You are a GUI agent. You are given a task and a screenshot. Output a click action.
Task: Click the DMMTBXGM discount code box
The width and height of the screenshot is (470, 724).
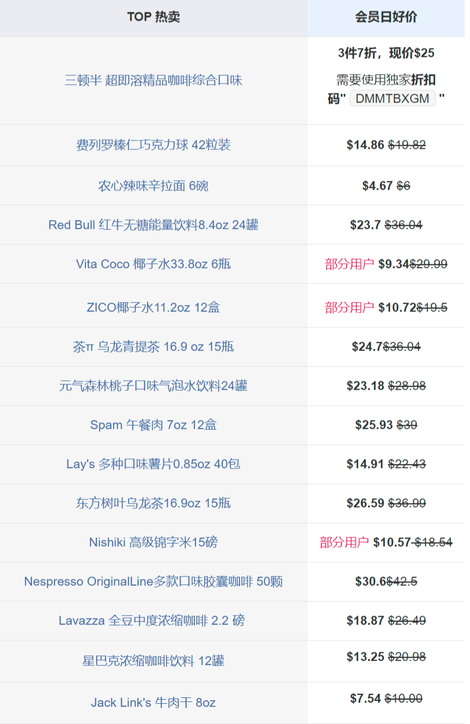[x=392, y=98]
